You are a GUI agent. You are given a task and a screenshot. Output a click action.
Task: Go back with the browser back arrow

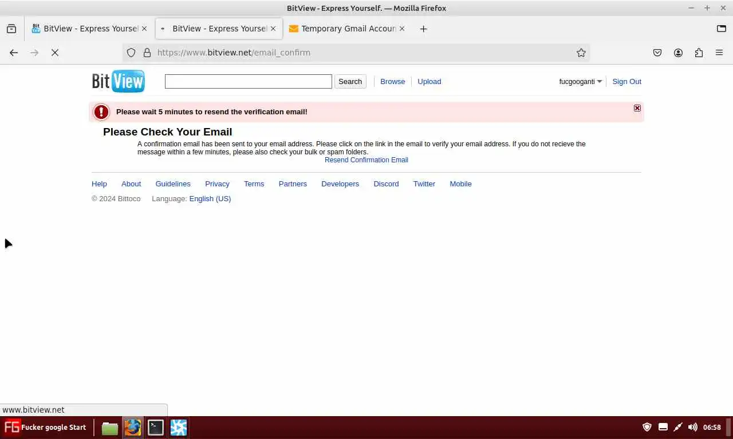tap(14, 53)
